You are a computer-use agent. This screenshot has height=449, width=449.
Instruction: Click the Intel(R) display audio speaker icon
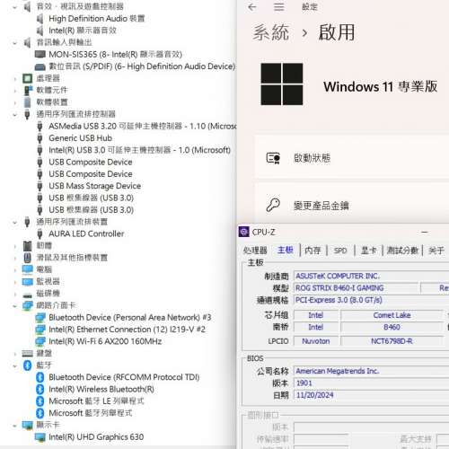pyautogui.click(x=40, y=31)
